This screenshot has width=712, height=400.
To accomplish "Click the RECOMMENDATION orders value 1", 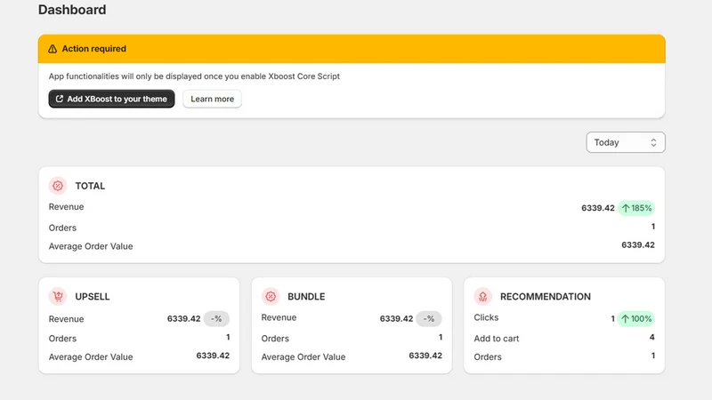I will tap(653, 356).
